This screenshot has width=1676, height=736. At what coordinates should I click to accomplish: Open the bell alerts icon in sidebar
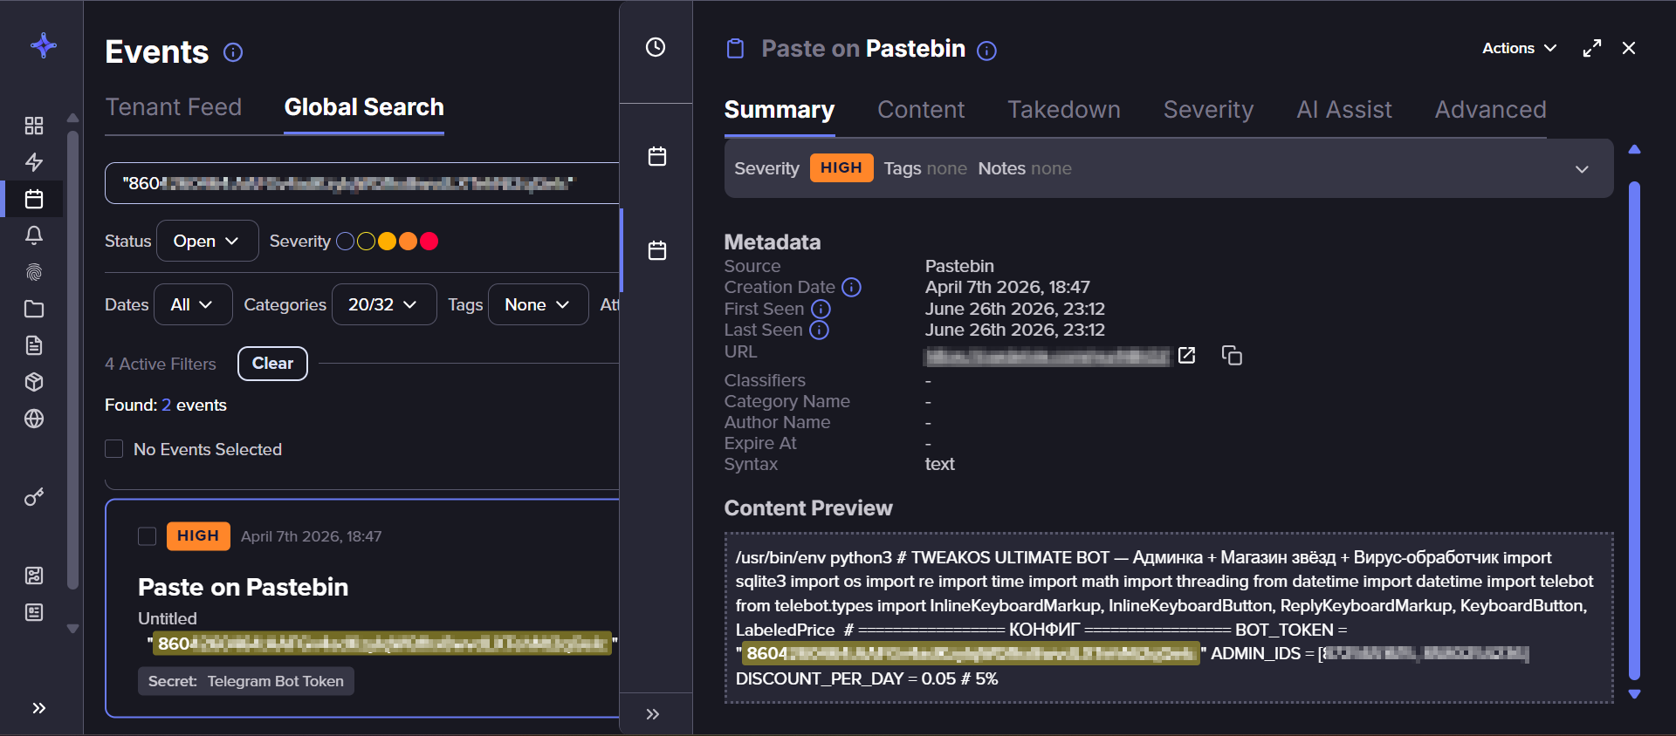tap(34, 235)
